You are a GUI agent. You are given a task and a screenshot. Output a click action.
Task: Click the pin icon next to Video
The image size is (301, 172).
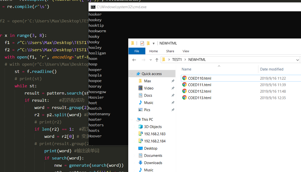[173, 88]
